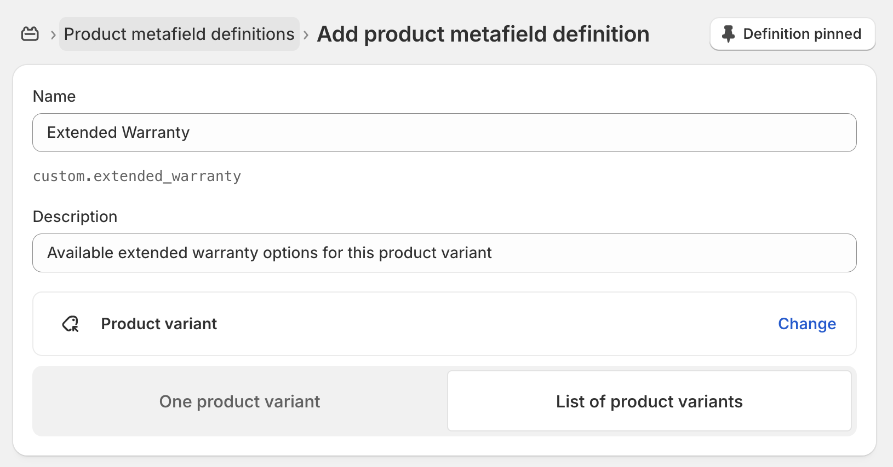The image size is (893, 467).
Task: Click the custom.extended_warranty namespace key
Action: [137, 176]
